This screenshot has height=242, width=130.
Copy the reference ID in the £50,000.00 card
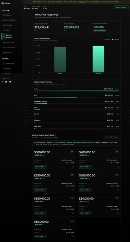tap(118, 206)
